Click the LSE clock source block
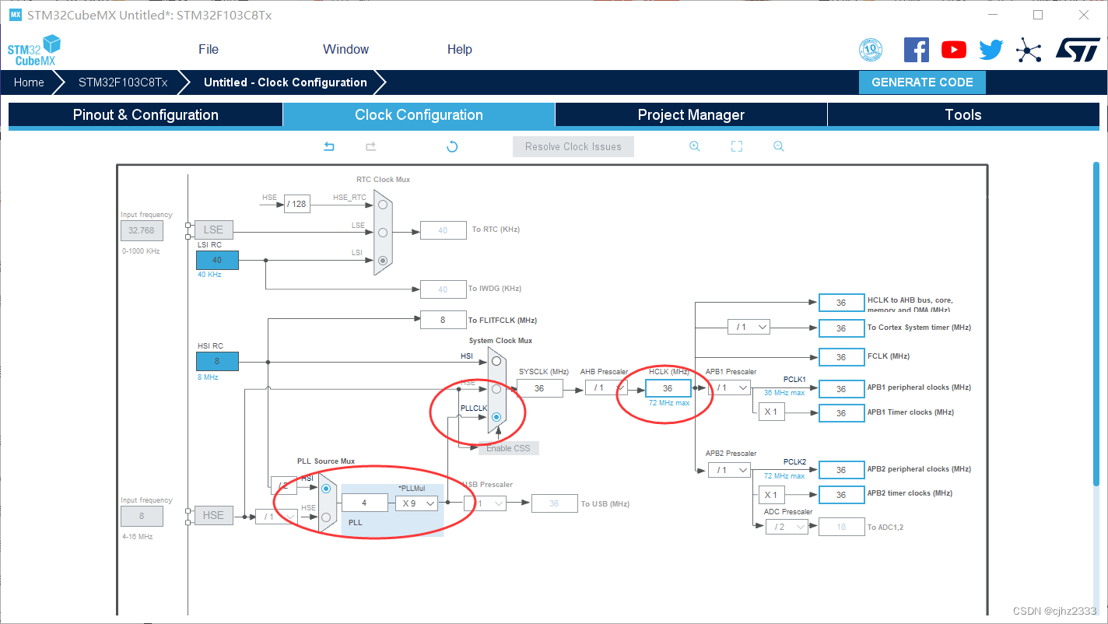1108x624 pixels. pyautogui.click(x=213, y=230)
